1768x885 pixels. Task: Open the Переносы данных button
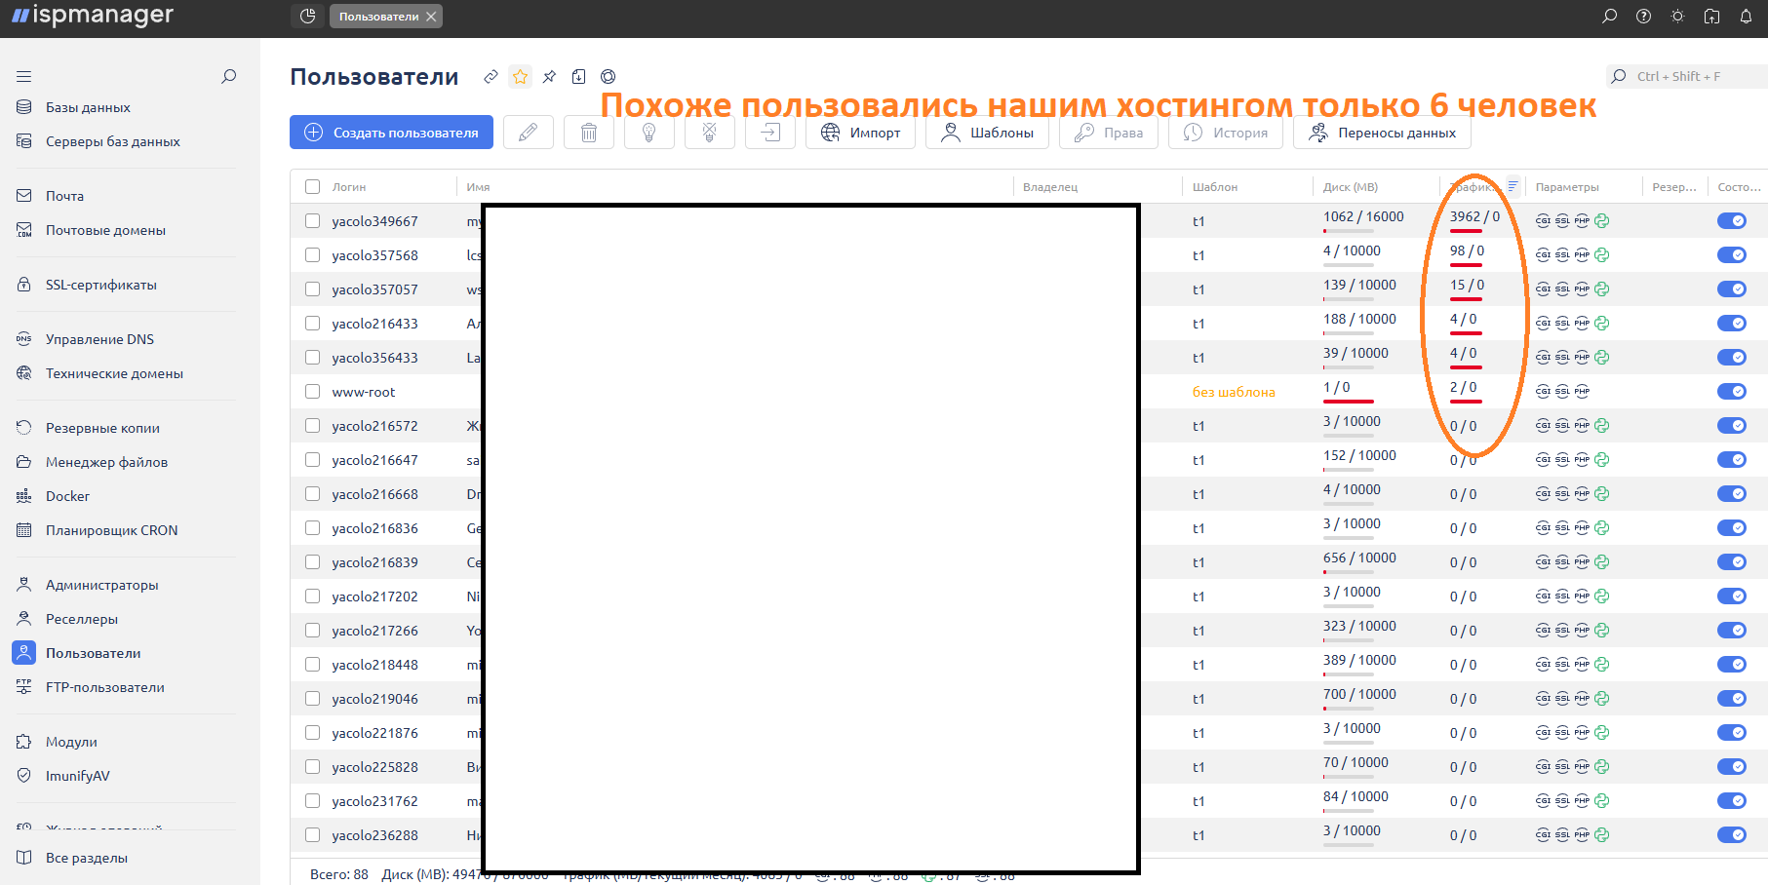tap(1382, 133)
